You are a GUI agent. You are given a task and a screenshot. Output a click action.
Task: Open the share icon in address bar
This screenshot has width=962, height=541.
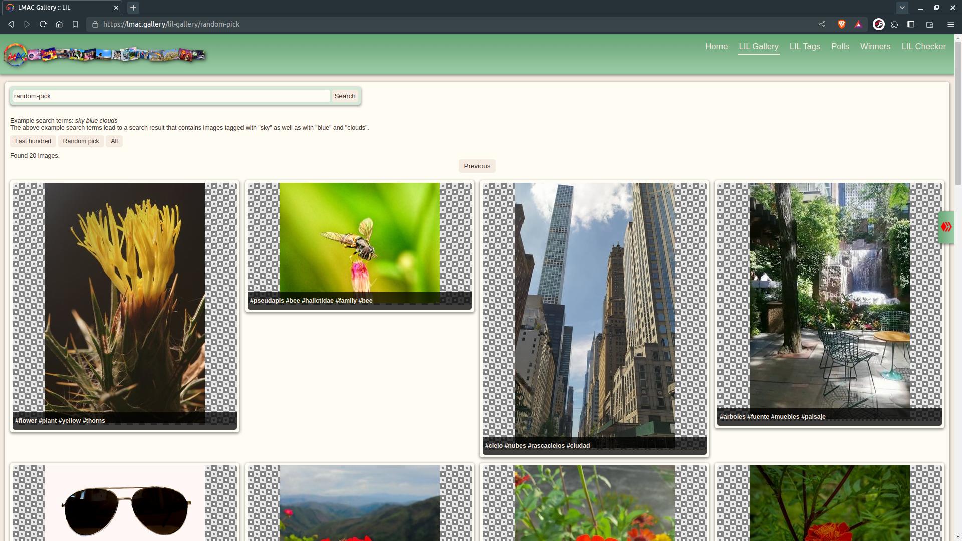(x=822, y=24)
